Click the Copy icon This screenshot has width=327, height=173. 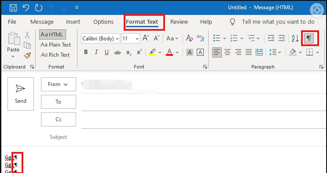pos(27,45)
